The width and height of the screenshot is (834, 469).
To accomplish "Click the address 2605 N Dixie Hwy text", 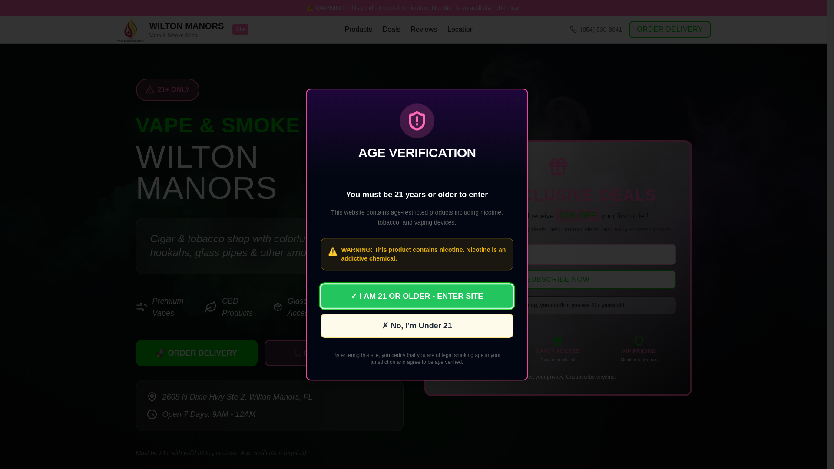I will point(237,397).
